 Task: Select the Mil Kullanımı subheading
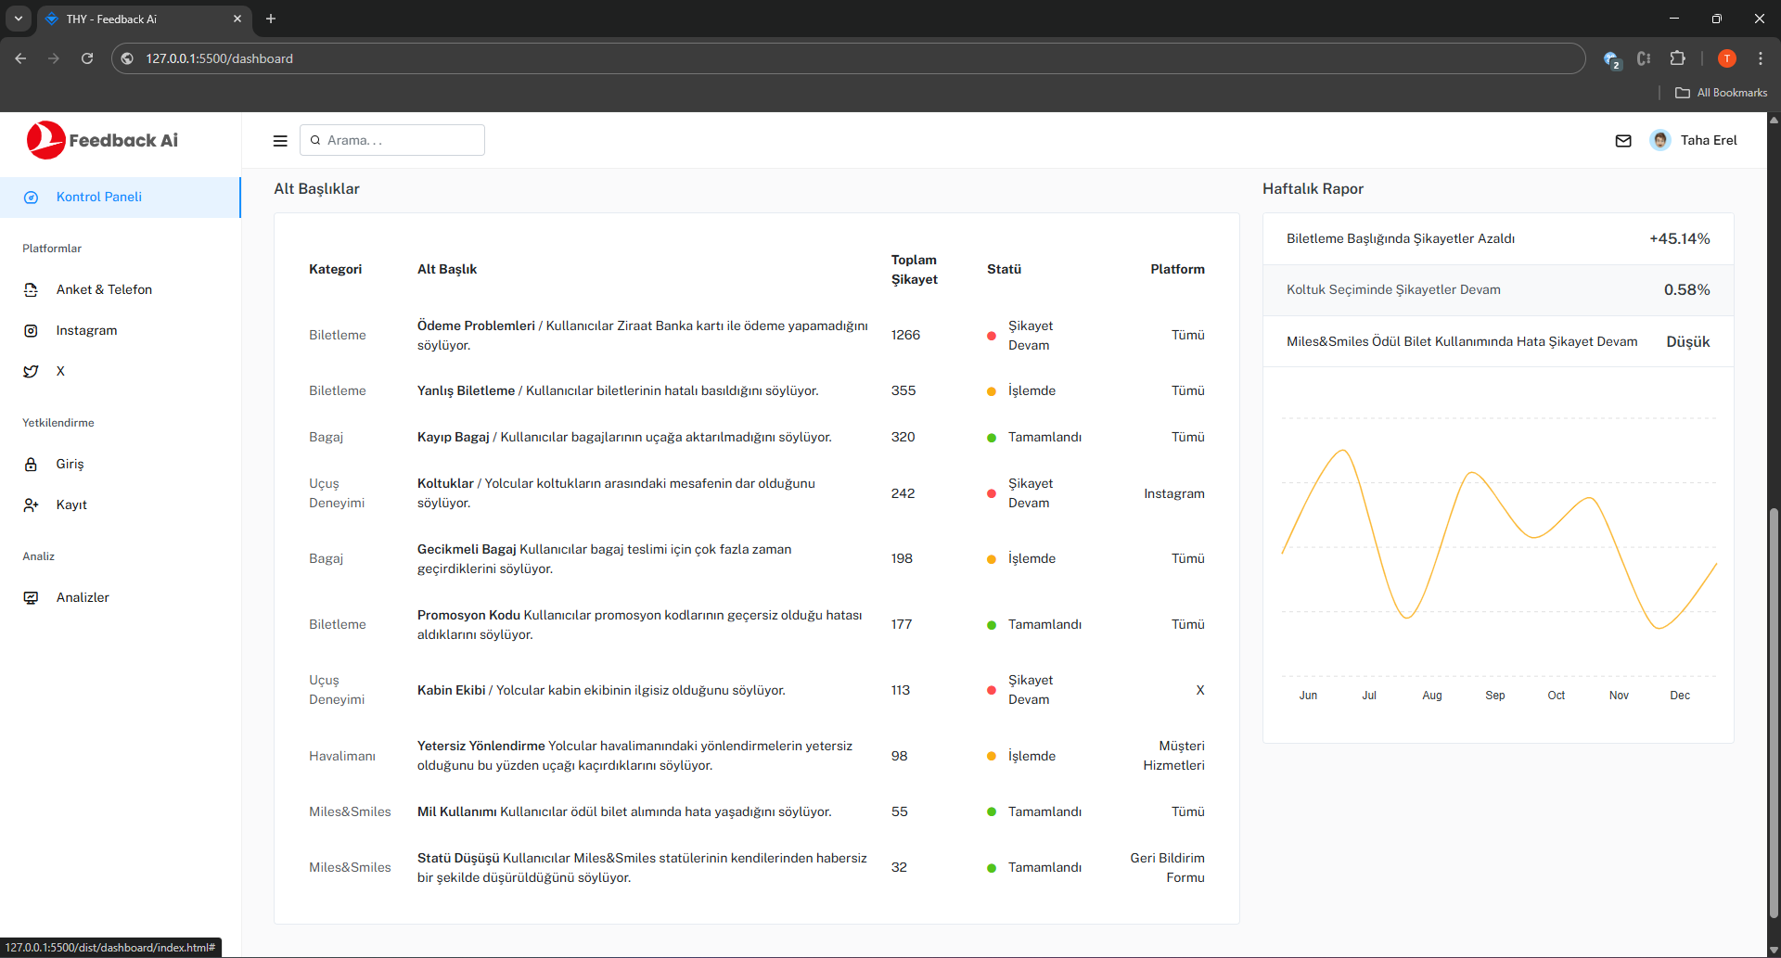[457, 812]
